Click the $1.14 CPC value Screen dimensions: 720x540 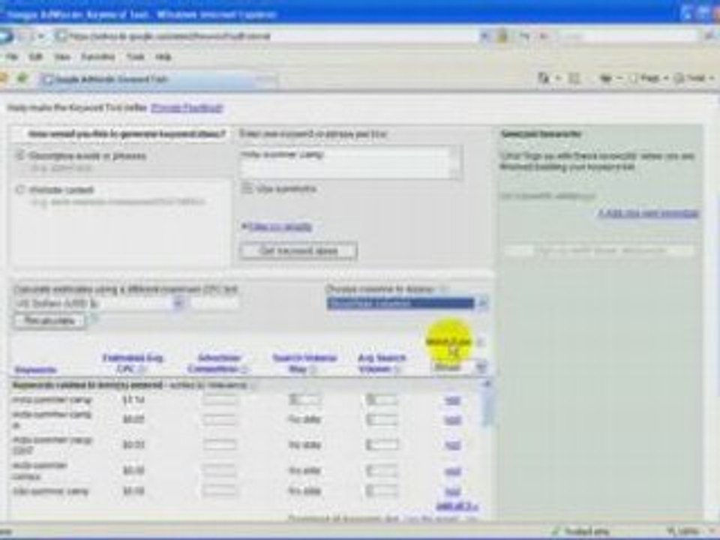tap(133, 400)
